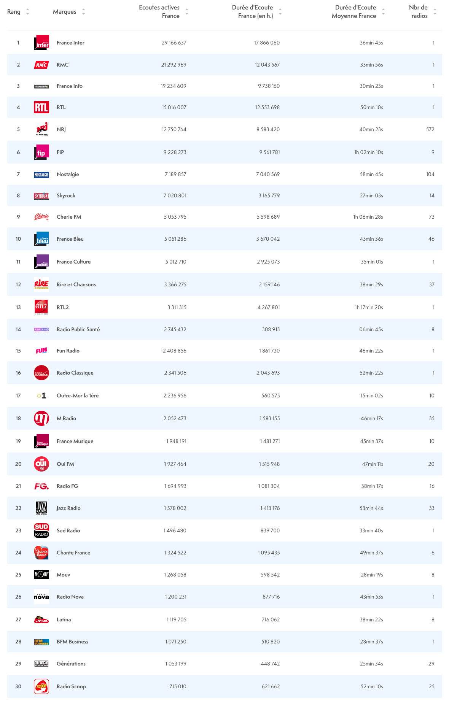This screenshot has height=702, width=449.
Task: Click the France Bleu logo
Action: pos(41,239)
